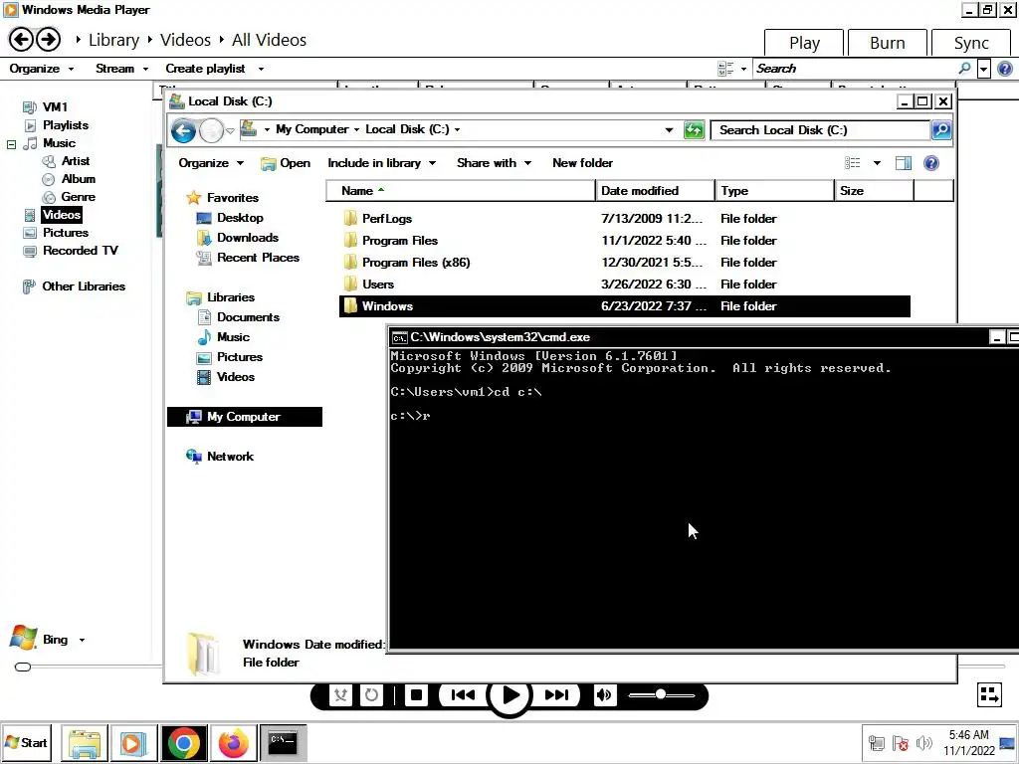This screenshot has height=764, width=1019.
Task: Click Library in the breadcrumb
Action: (x=113, y=40)
